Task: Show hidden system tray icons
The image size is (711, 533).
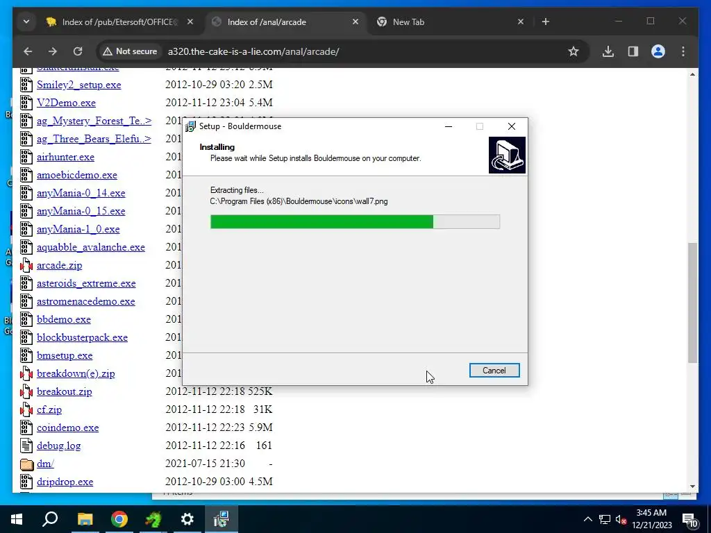Action: click(587, 519)
